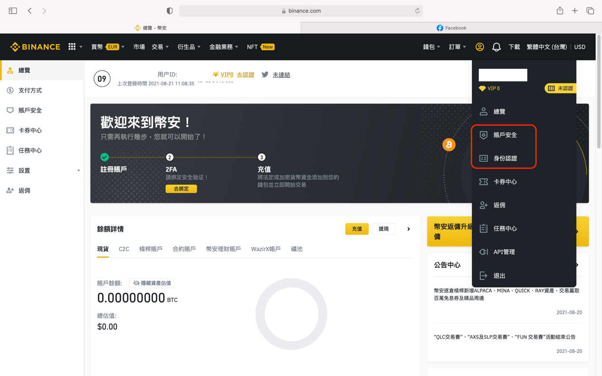Open the apps grid icon in navbar
Screen dimensions: 602x376
pos(72,47)
